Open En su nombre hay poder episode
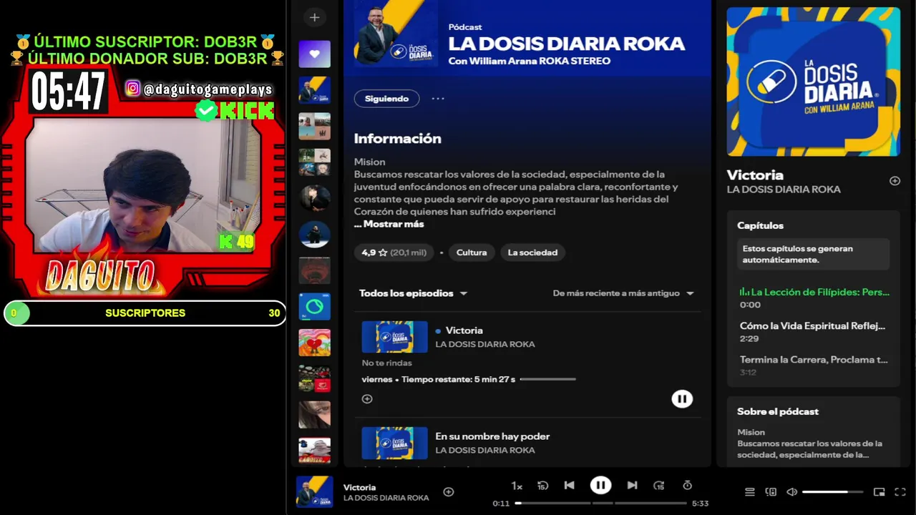Image resolution: width=916 pixels, height=515 pixels. click(492, 436)
